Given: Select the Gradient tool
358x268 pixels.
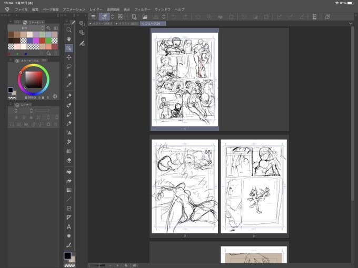Looking at the screenshot, I should pyautogui.click(x=69, y=190).
